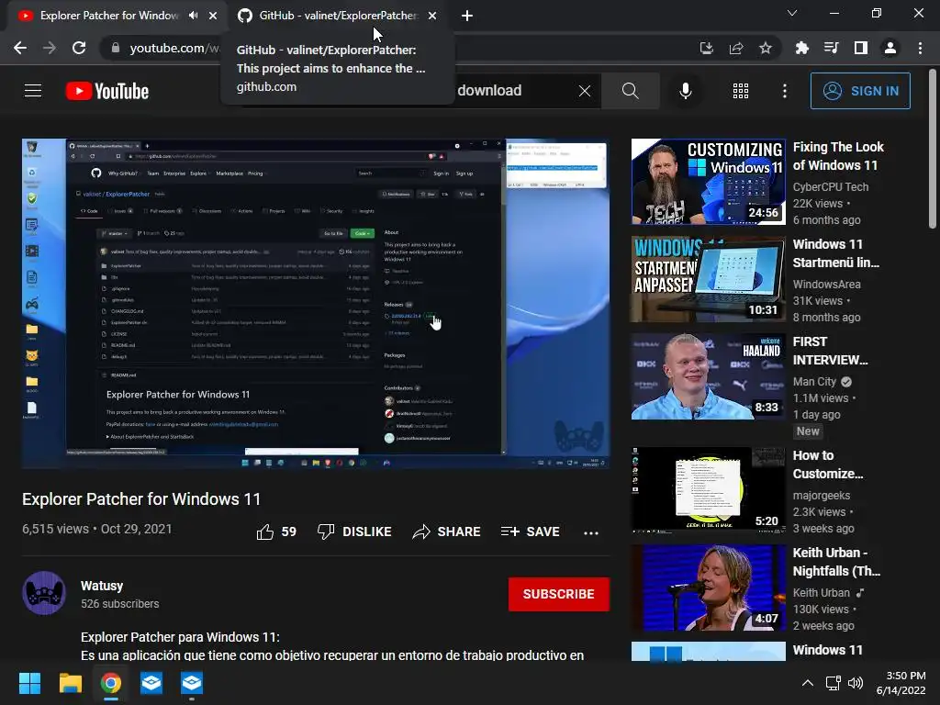Mute the YouTube tab audio icon
The image size is (940, 705).
pyautogui.click(x=193, y=16)
